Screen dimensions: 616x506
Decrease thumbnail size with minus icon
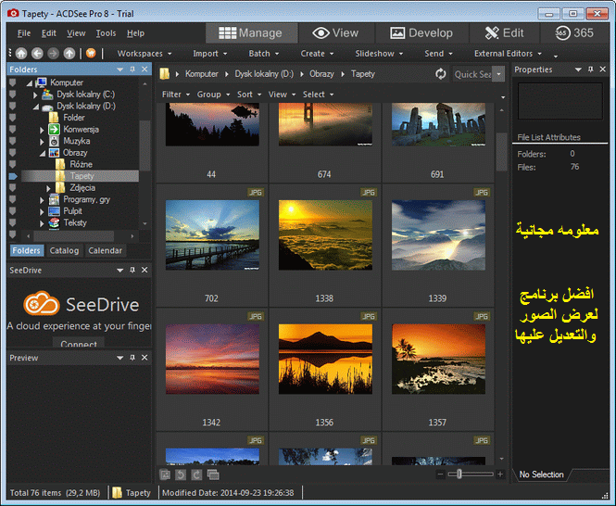click(440, 474)
